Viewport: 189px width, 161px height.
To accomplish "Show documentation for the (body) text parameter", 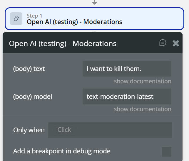I will [143, 81].
